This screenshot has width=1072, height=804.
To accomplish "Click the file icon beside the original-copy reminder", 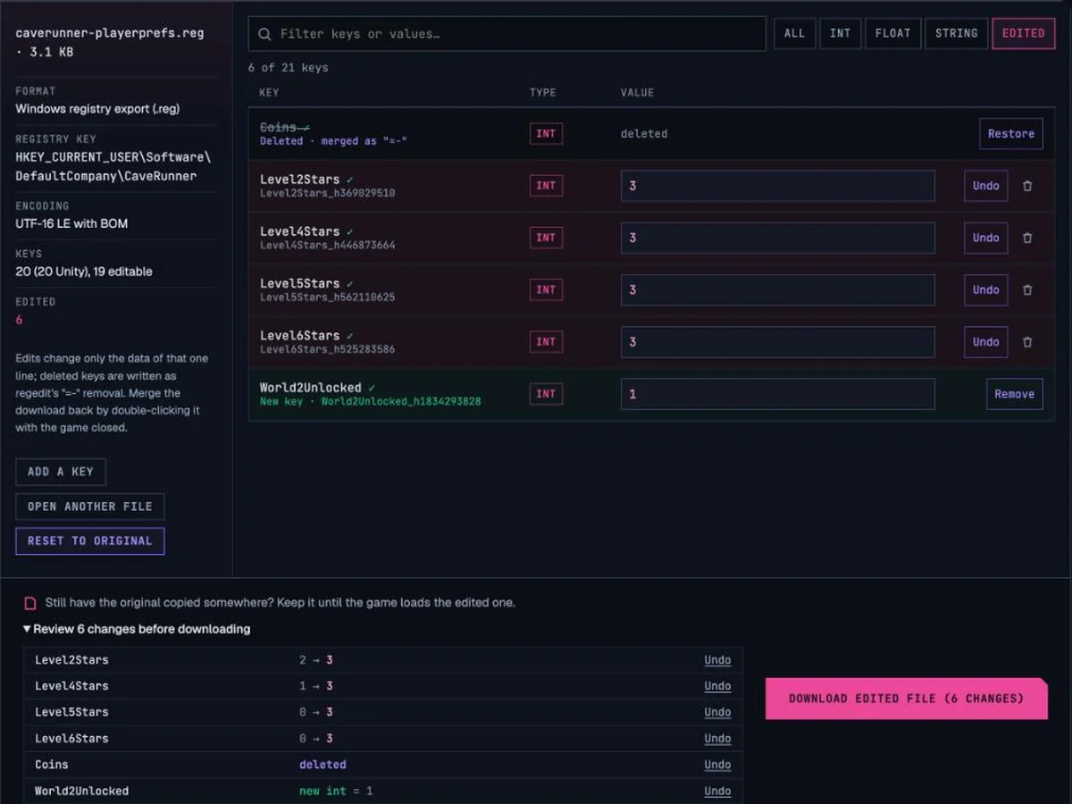I will coord(30,603).
